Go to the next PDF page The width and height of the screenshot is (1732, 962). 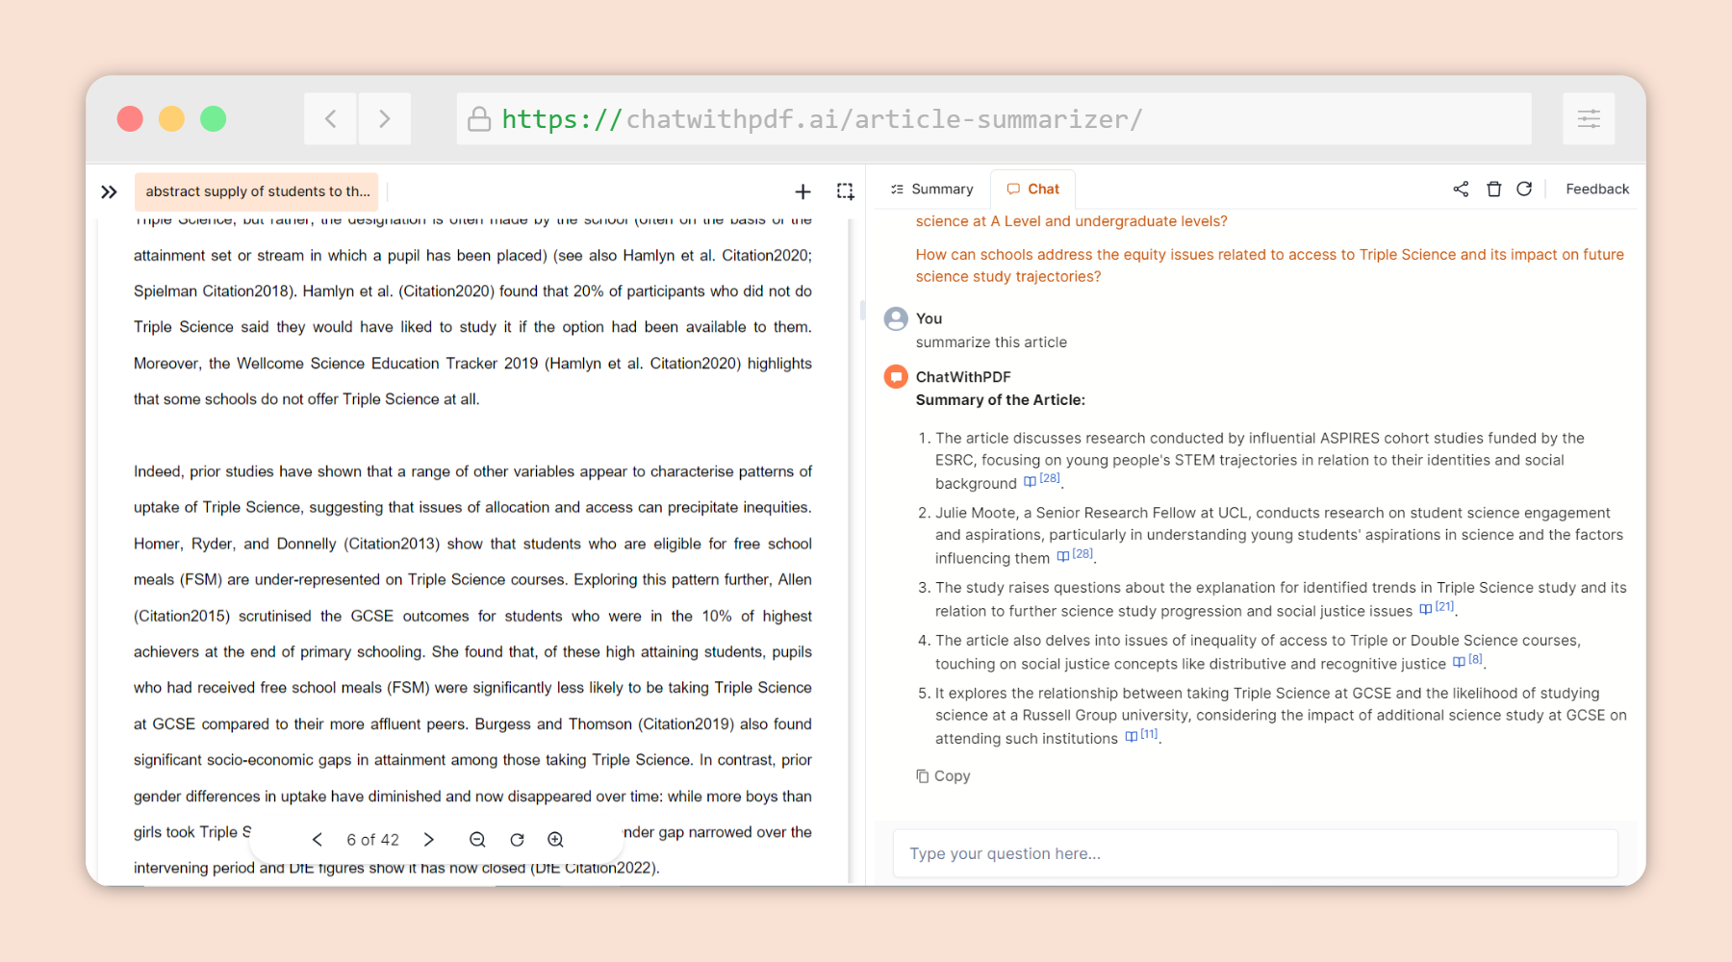click(429, 839)
